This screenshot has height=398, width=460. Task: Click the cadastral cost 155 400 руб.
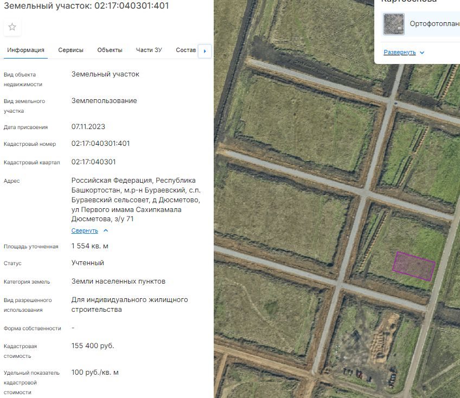pos(92,346)
